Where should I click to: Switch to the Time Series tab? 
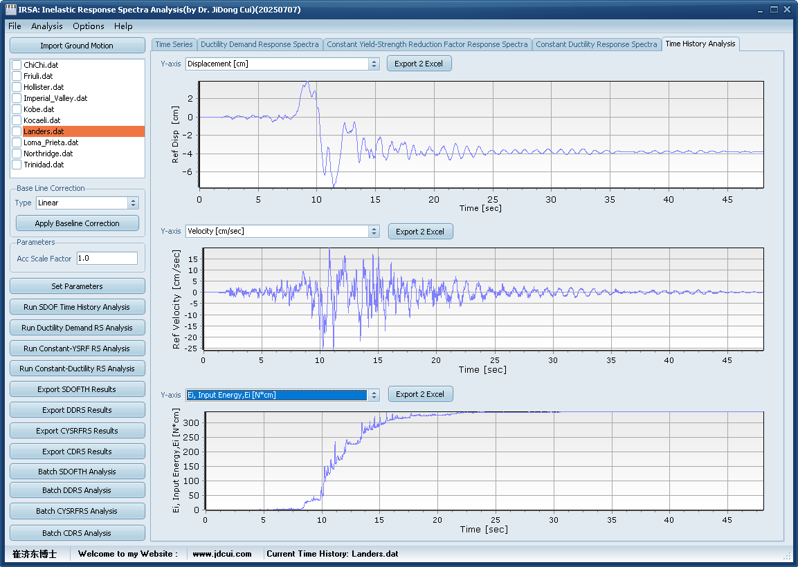[x=174, y=44]
